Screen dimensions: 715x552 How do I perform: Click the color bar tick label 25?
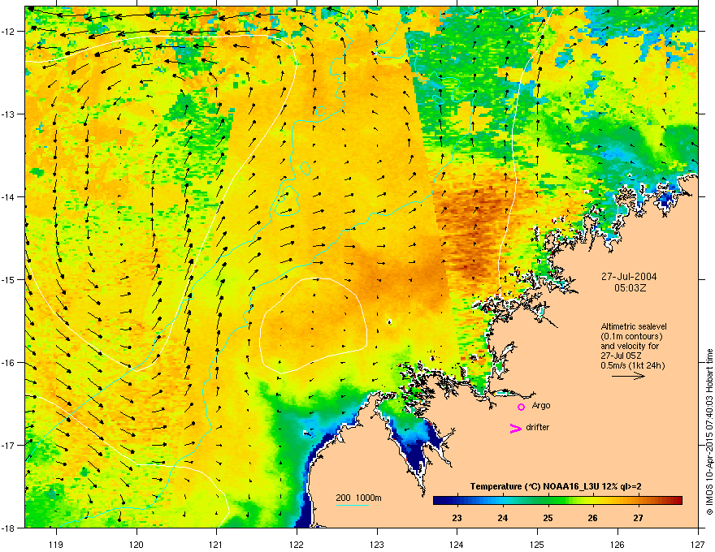coord(548,518)
